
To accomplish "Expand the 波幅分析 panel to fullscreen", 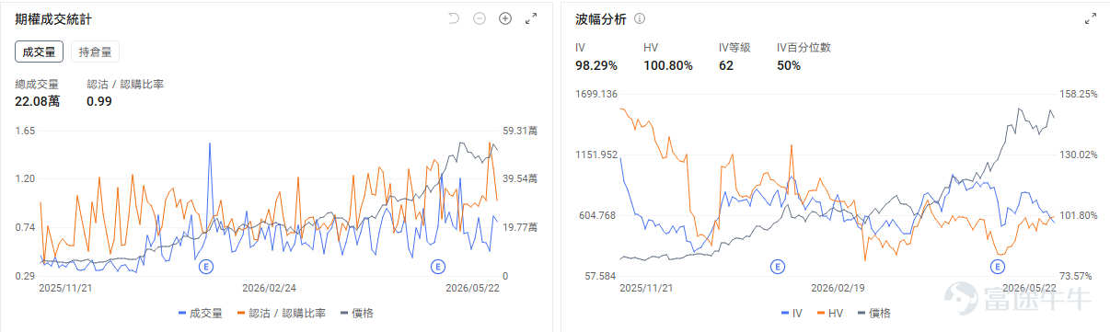I will click(x=1091, y=18).
